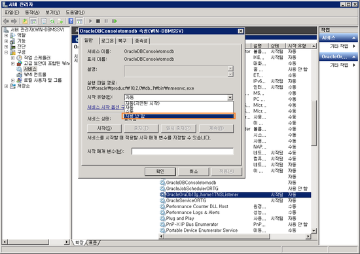Viewport: 360px width, 254px height.
Task: Select the 일반 tab in the dialog
Action: (88, 41)
